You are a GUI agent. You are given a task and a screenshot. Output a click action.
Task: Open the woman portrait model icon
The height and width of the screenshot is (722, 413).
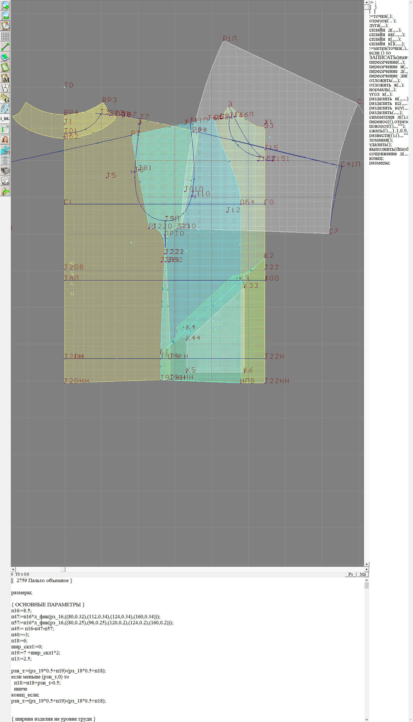[5, 140]
